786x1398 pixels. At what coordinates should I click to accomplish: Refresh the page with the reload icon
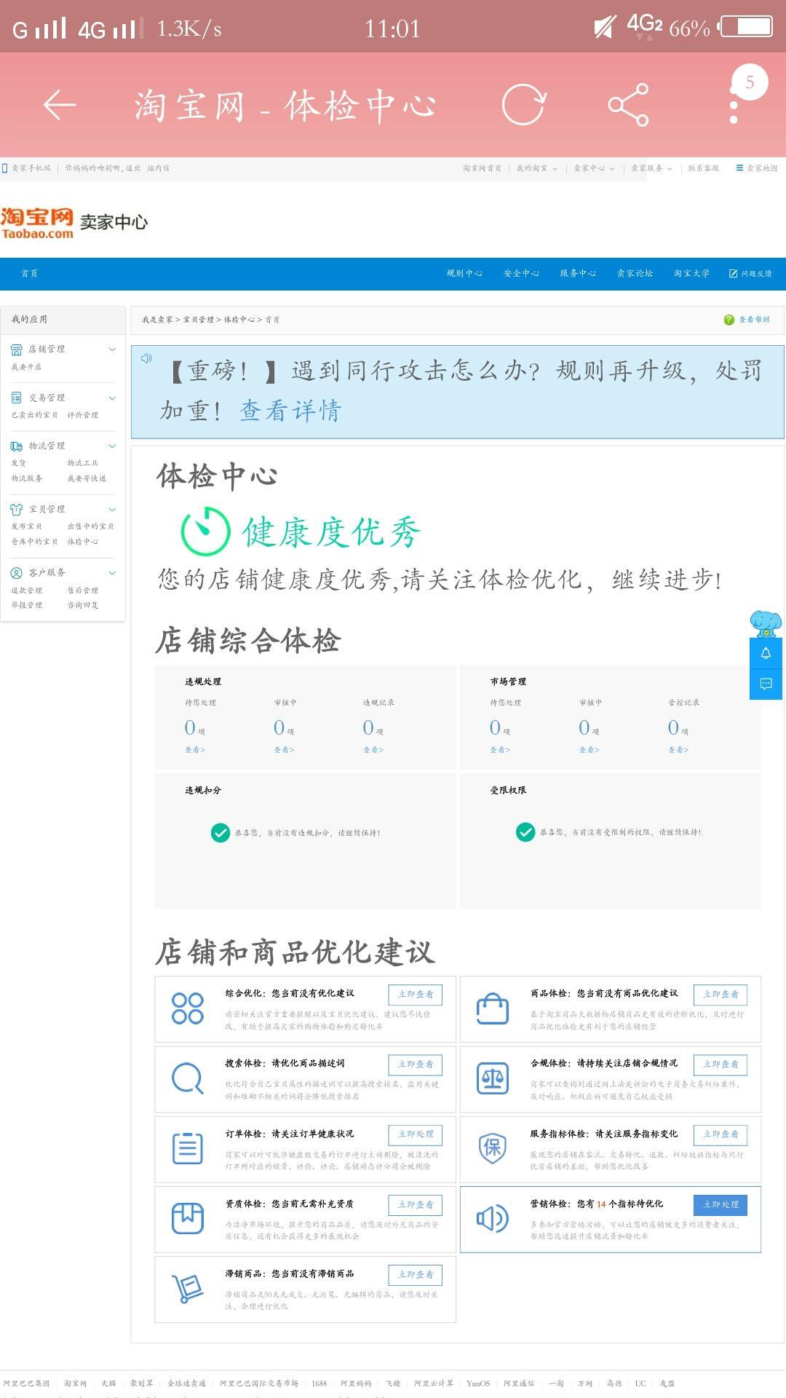point(523,105)
